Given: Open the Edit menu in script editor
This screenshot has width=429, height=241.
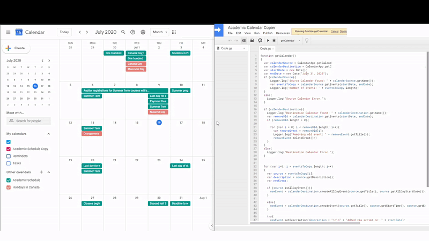Looking at the screenshot, I should pyautogui.click(x=239, y=33).
